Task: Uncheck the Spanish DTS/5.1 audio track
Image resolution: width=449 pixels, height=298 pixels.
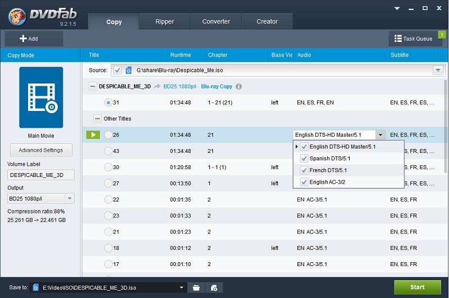Action: pyautogui.click(x=304, y=159)
